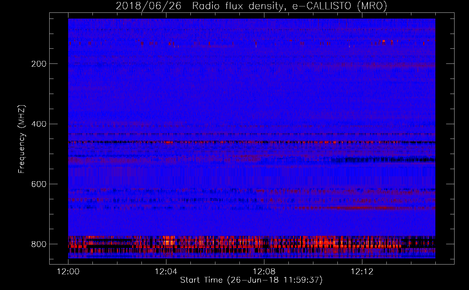The width and height of the screenshot is (469, 290).
Task: Click the '12:12' time tick label
Action: point(362,272)
